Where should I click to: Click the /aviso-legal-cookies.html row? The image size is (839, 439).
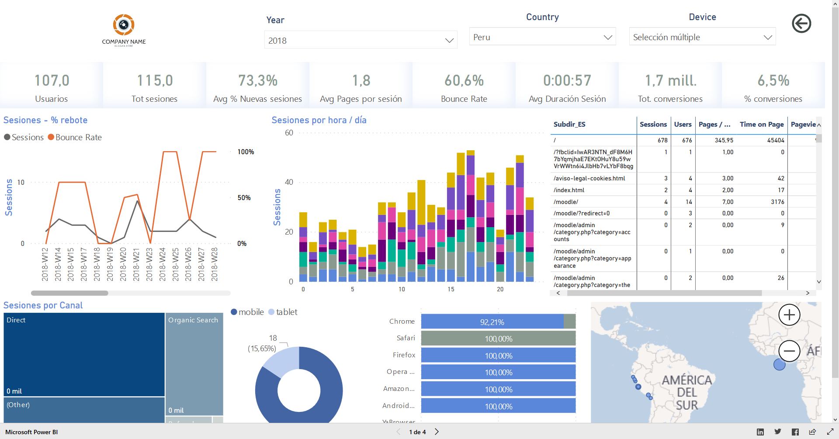pyautogui.click(x=683, y=178)
